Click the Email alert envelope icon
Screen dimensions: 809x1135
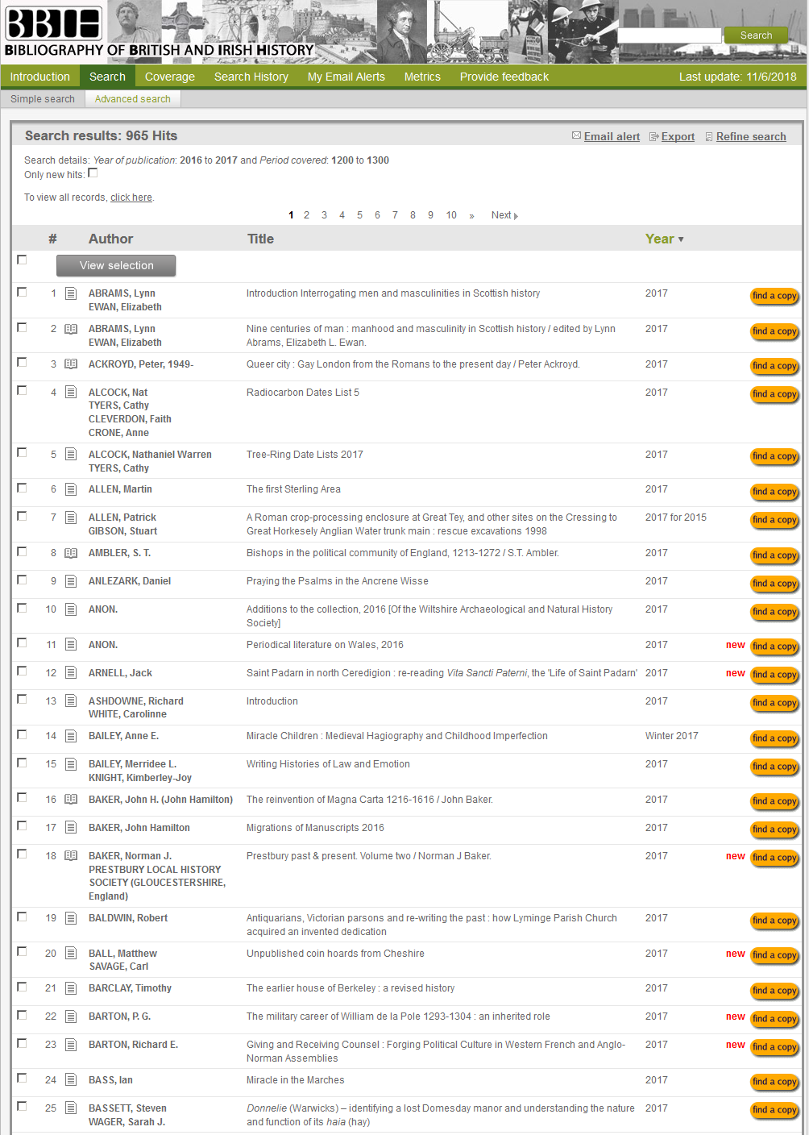point(576,136)
